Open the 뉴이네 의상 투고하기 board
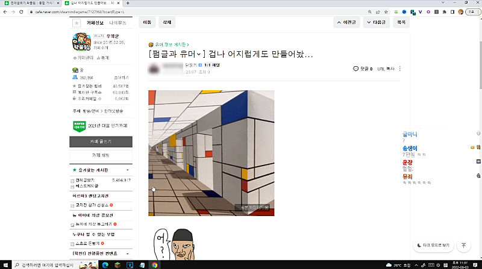 click(x=94, y=224)
